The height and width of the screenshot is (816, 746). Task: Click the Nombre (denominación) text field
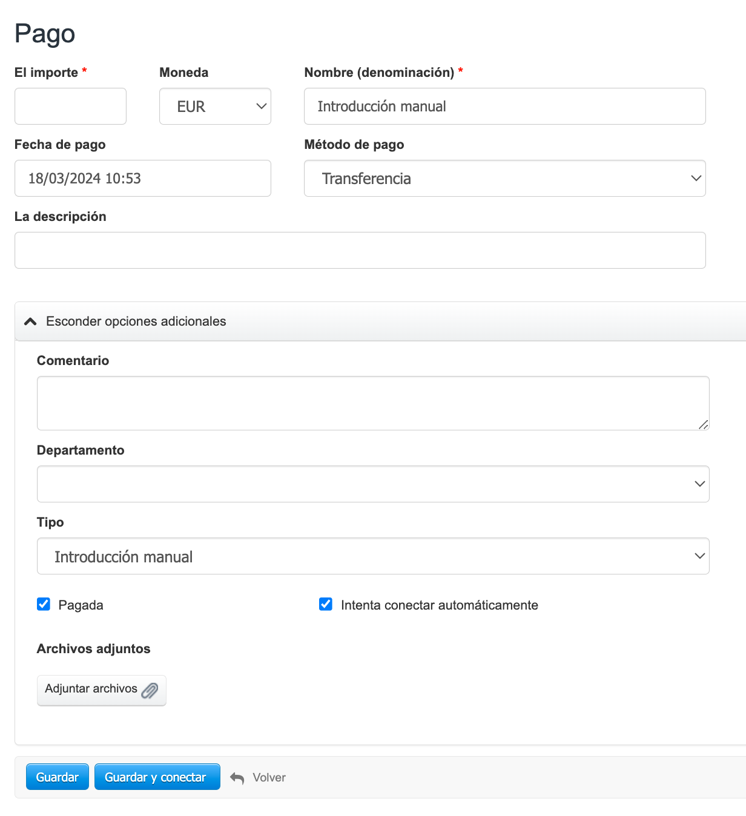504,107
